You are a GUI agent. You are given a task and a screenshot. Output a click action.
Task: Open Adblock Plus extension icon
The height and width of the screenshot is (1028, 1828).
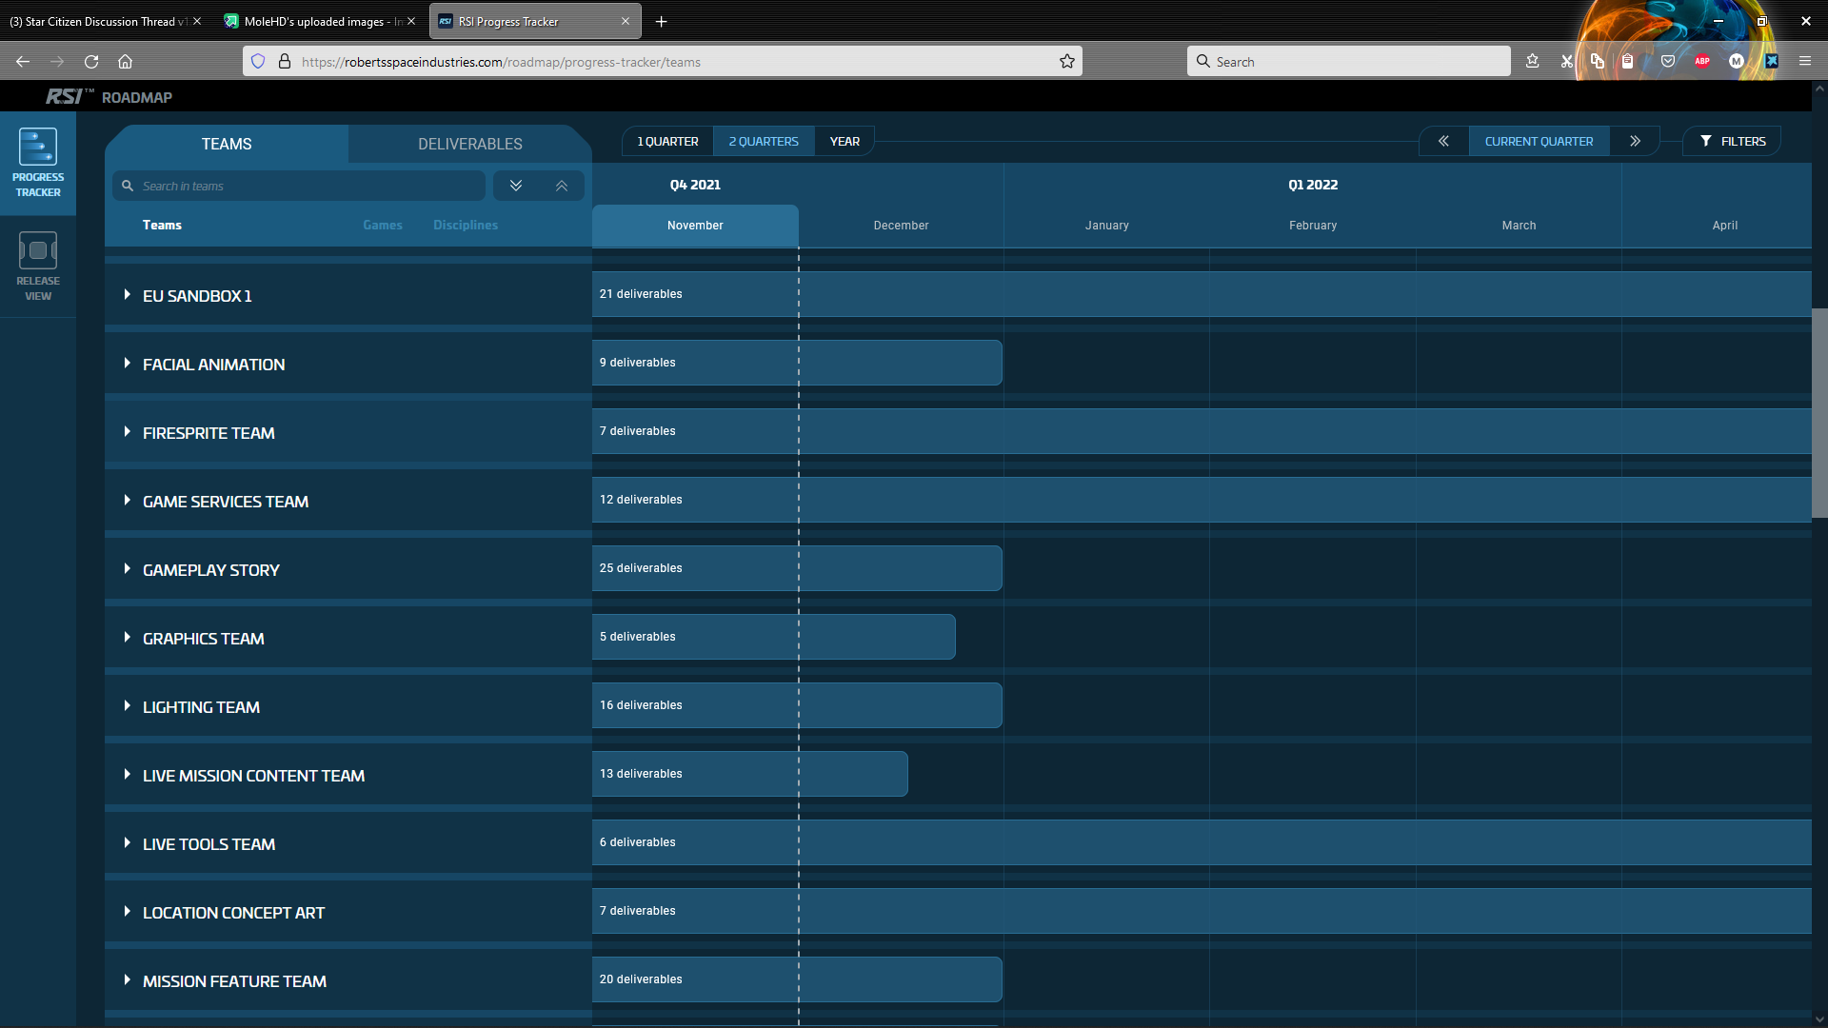1702,62
